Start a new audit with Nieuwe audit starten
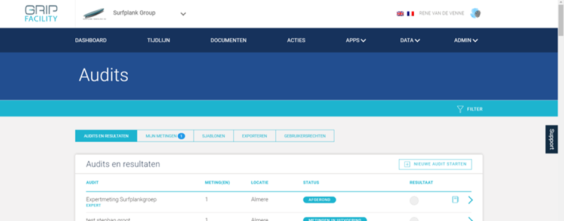Screen dimensions: 564x221 coord(435,164)
